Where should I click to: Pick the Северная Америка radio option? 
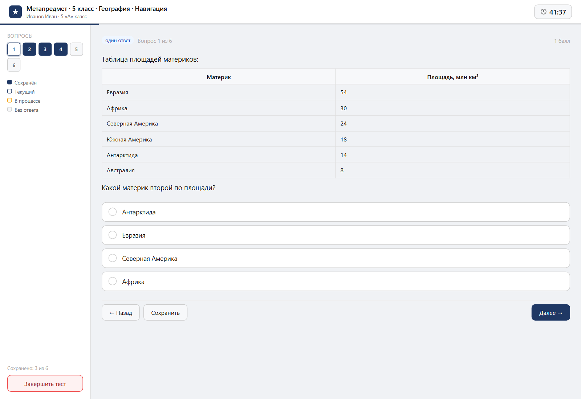click(x=336, y=258)
